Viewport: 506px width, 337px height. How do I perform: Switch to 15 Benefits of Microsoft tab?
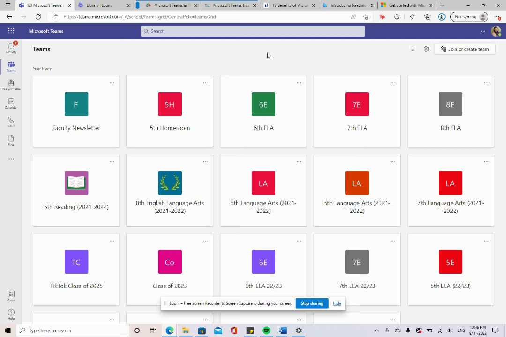click(290, 5)
